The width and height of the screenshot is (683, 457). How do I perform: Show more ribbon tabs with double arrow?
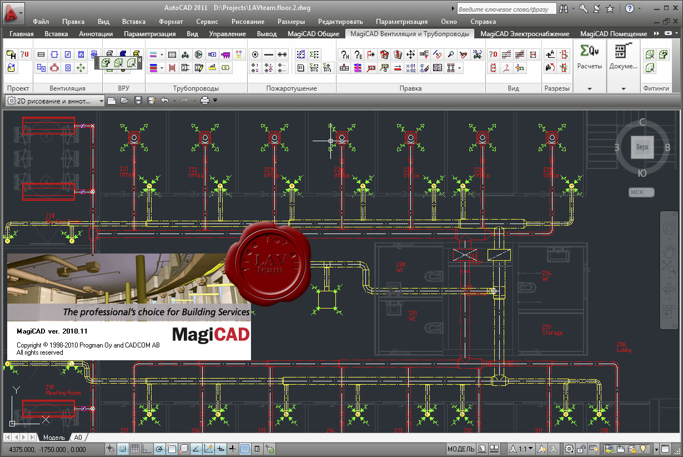coord(656,34)
